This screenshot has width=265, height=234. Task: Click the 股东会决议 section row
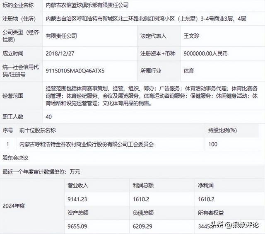point(16,158)
